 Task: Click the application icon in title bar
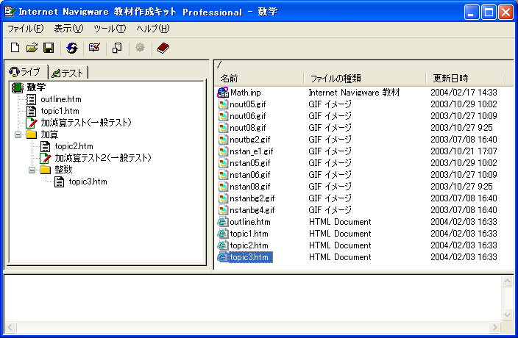coord(10,12)
